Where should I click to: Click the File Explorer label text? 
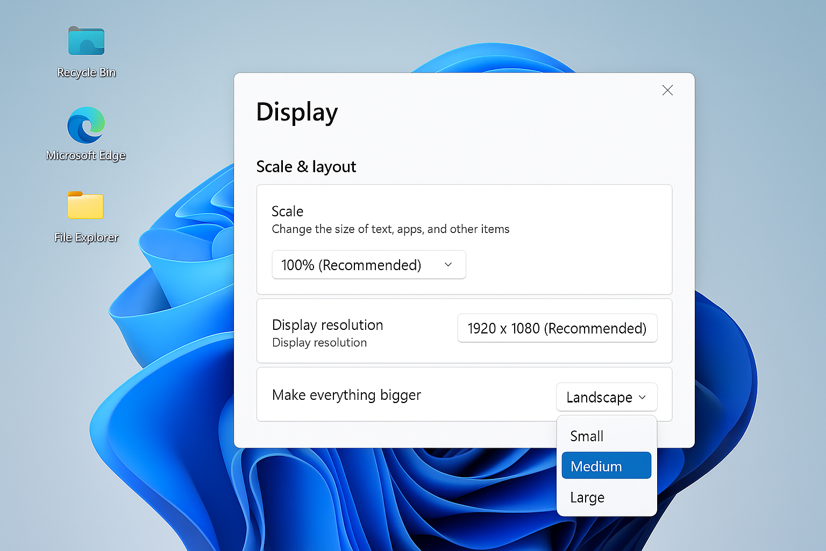(86, 238)
